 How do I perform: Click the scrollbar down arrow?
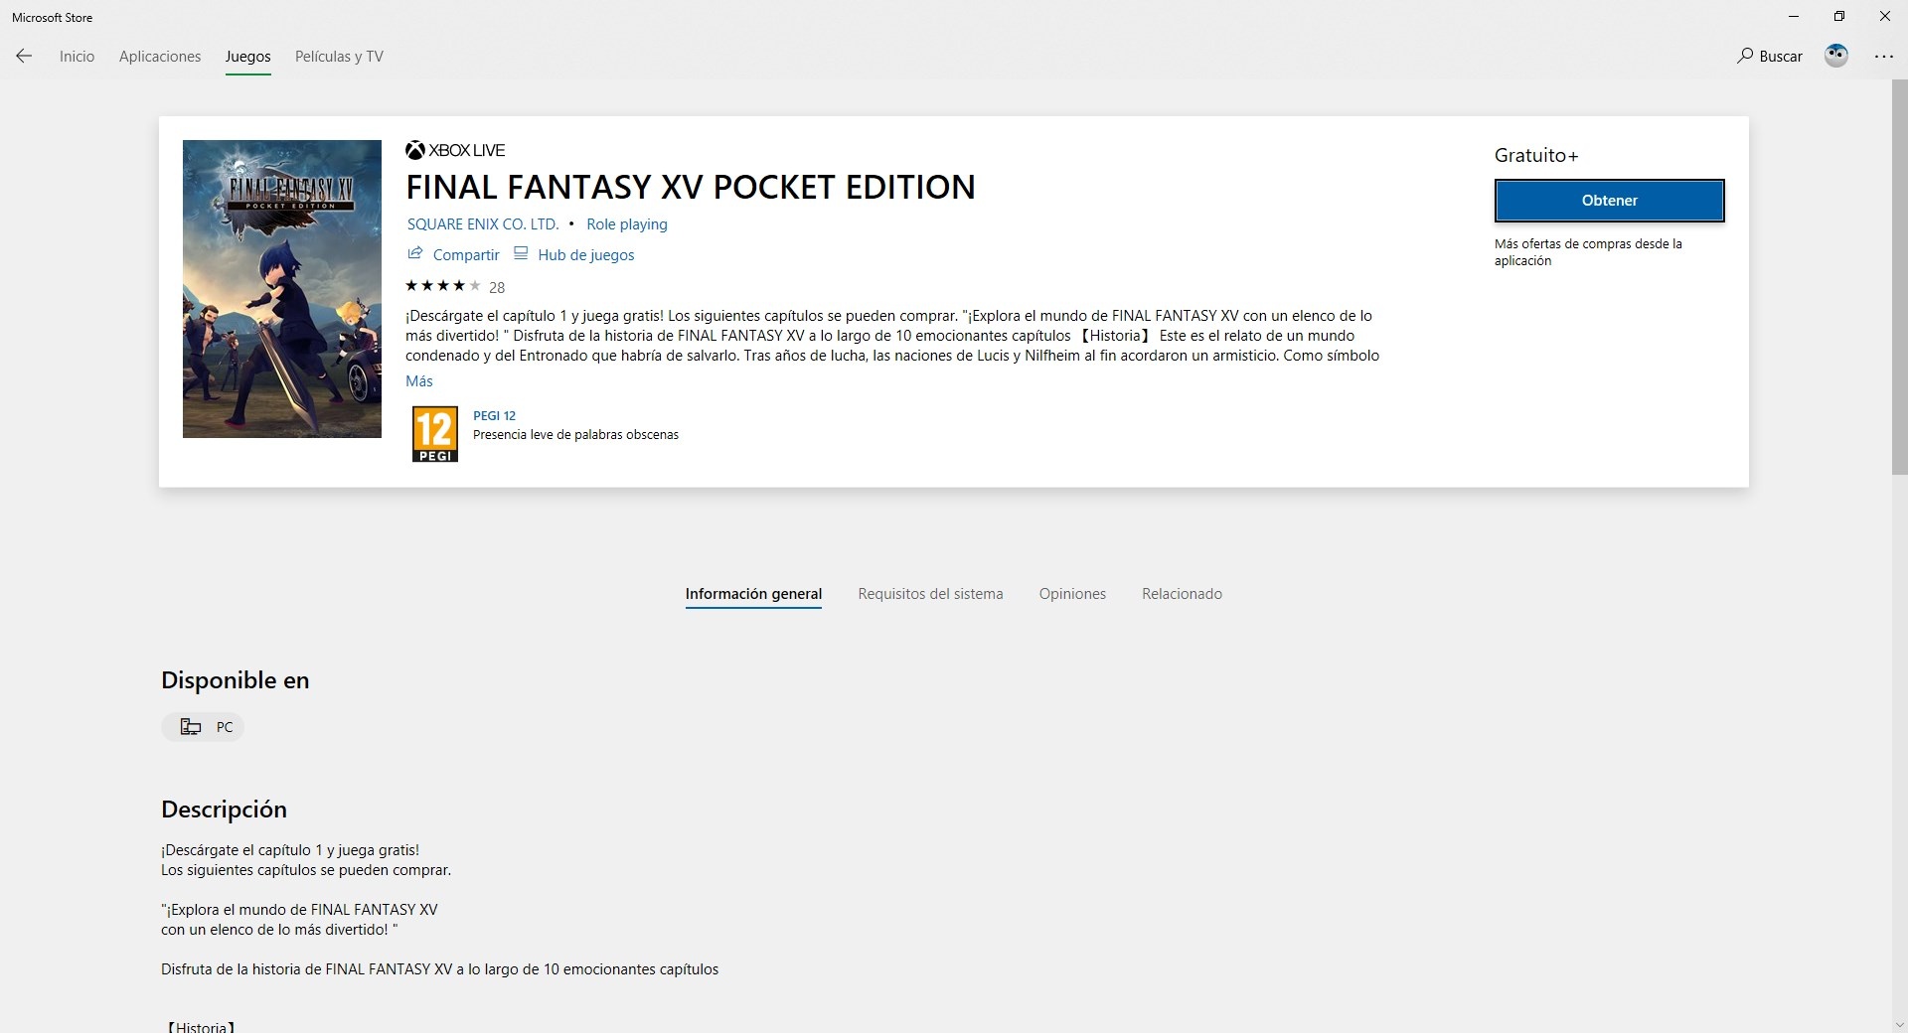[x=1899, y=1025]
